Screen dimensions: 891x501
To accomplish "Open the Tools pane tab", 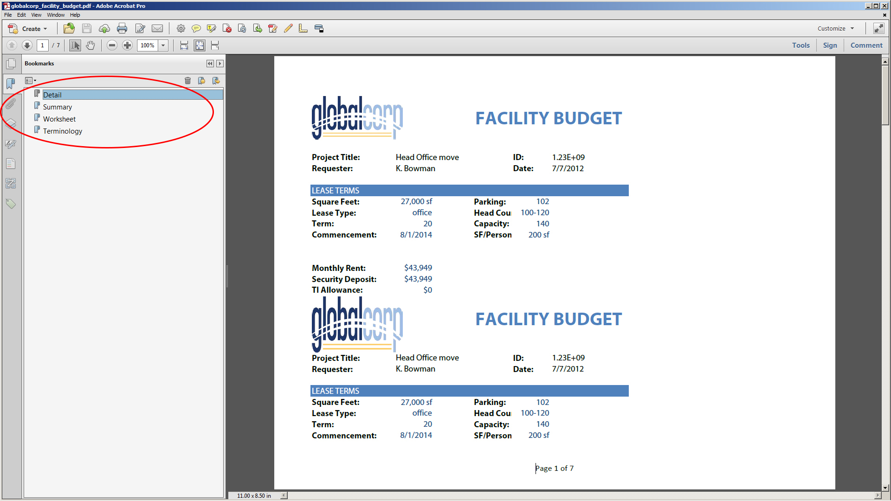I will (x=801, y=45).
